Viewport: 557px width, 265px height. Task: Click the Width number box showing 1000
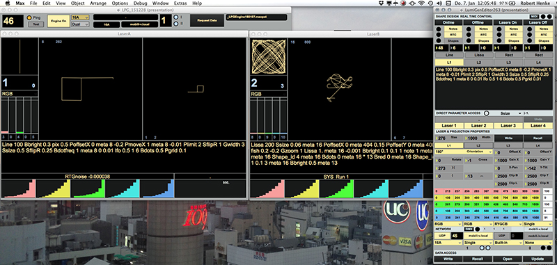click(x=478, y=138)
